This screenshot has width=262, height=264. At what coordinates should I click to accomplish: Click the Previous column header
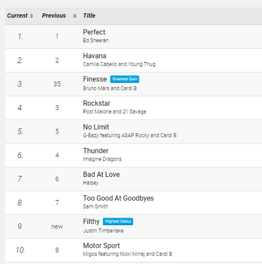pyautogui.click(x=54, y=16)
